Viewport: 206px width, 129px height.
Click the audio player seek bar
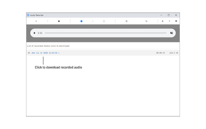[x=106, y=33]
